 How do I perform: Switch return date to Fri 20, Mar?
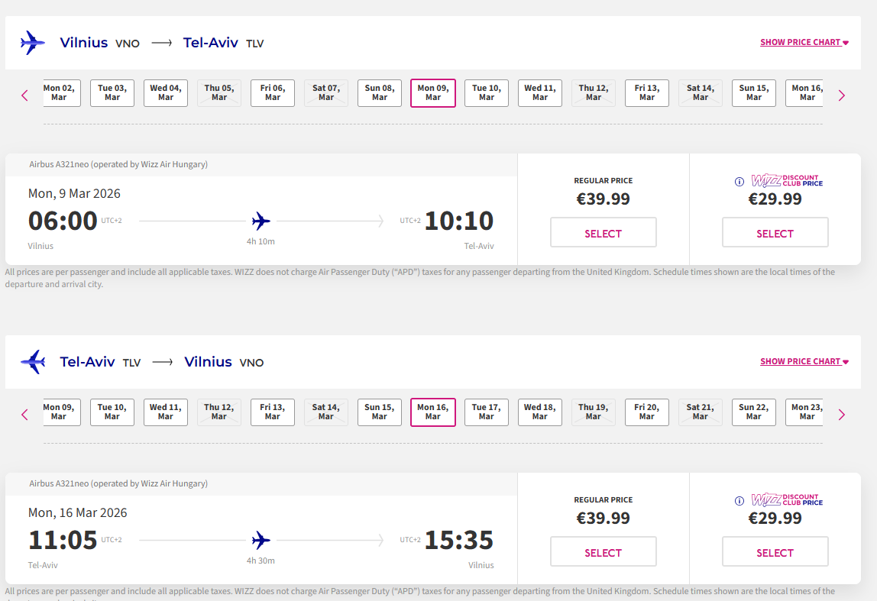(x=647, y=412)
